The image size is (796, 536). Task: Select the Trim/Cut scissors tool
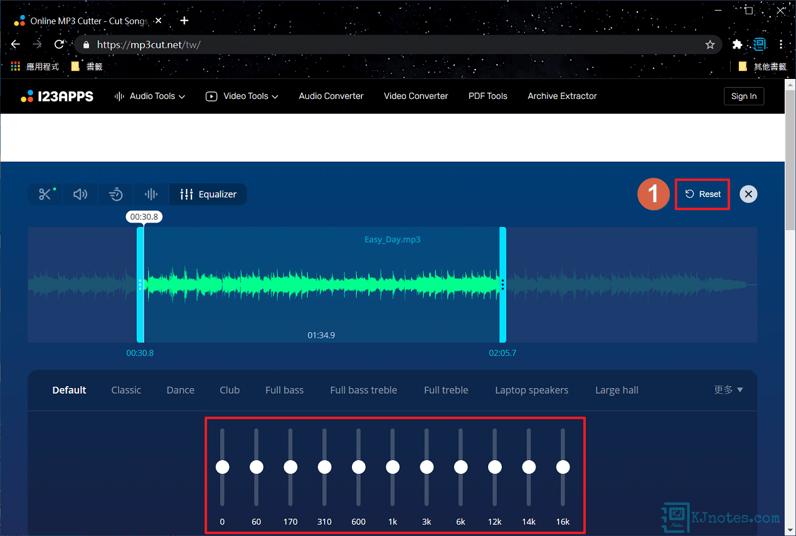coord(44,194)
